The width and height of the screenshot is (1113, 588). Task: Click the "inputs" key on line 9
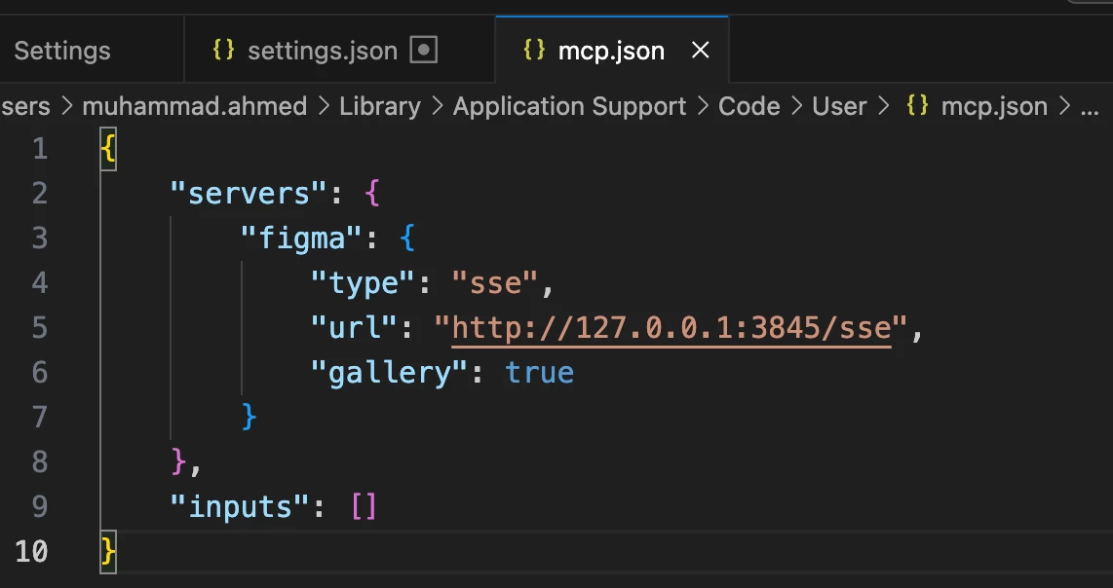click(240, 506)
